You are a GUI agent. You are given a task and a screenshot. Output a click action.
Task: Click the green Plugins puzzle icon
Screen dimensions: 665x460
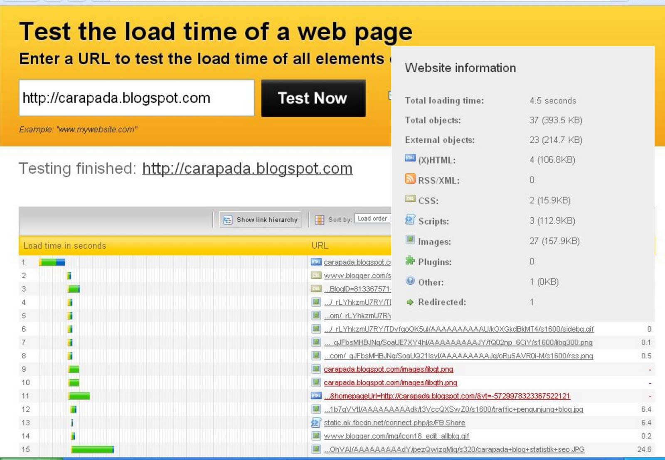(410, 260)
